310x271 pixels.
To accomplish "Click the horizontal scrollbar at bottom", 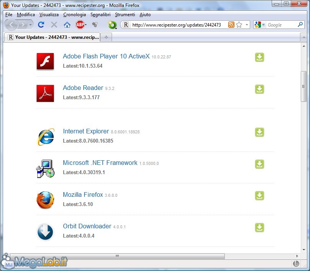I will click(x=117, y=256).
